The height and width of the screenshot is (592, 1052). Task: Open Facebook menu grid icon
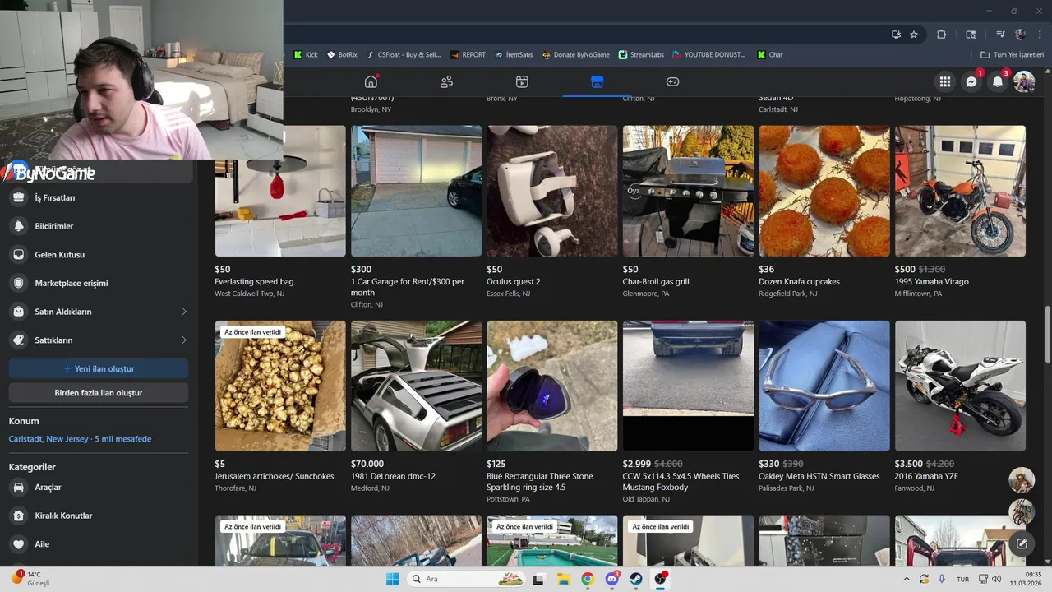[x=945, y=81]
